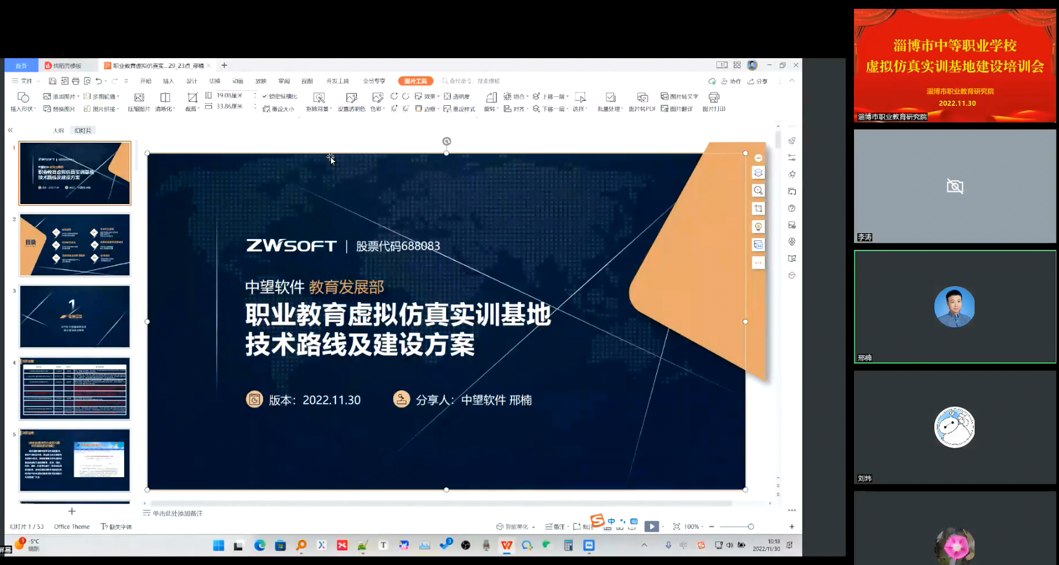Click the Share (分享) button
Viewport: 1059px width, 565px height.
[758, 81]
